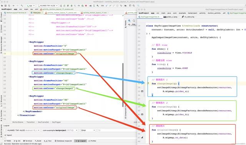The image size is (246, 145).
Task: Click the Open folder icon at toolbar start
Action: click(x=2, y=6)
